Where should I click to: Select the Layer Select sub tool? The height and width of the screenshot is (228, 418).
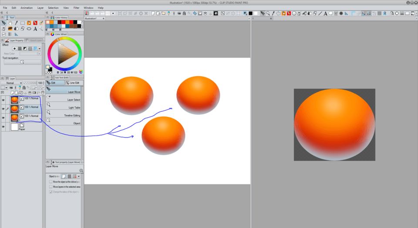click(x=64, y=98)
